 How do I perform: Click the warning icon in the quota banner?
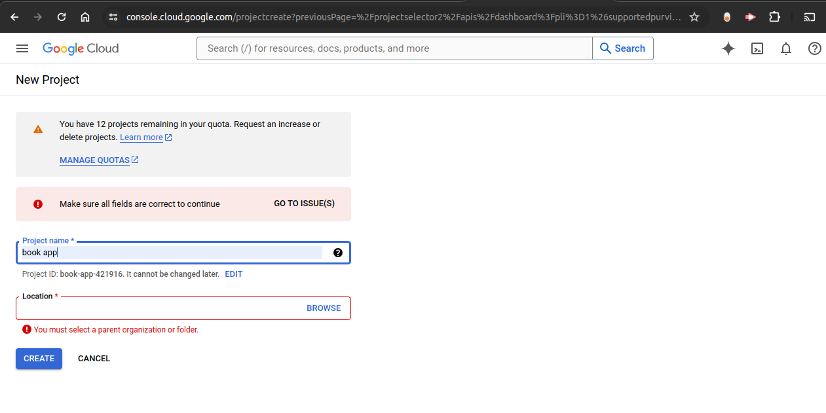click(37, 129)
